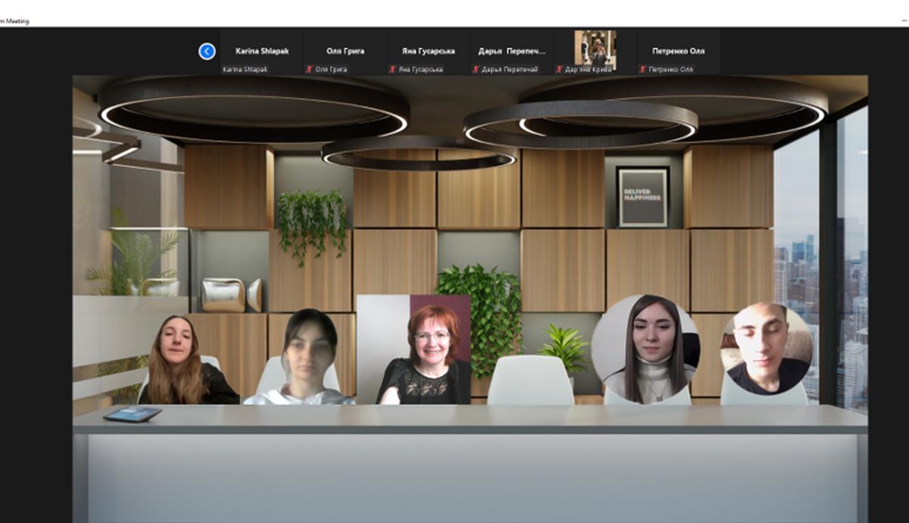Select the Дарья Перепеч... participant tile

tap(511, 52)
